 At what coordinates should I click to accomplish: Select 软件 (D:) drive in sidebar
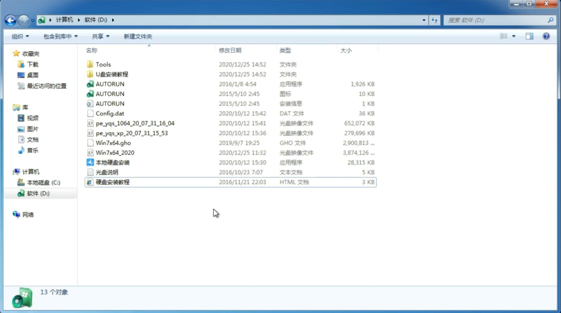[x=38, y=193]
